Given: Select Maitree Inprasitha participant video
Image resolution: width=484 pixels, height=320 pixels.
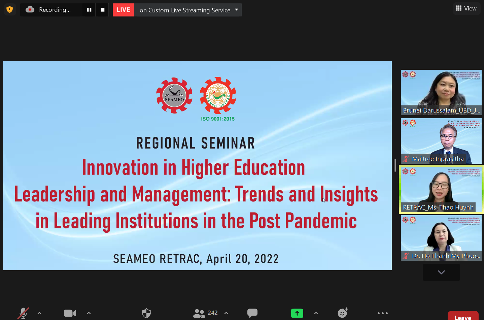Looking at the screenshot, I should pos(441,141).
